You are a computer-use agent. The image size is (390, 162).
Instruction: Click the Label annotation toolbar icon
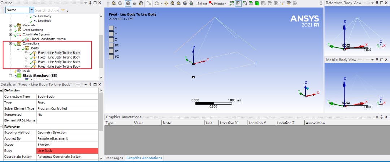pyautogui.click(x=289, y=4)
